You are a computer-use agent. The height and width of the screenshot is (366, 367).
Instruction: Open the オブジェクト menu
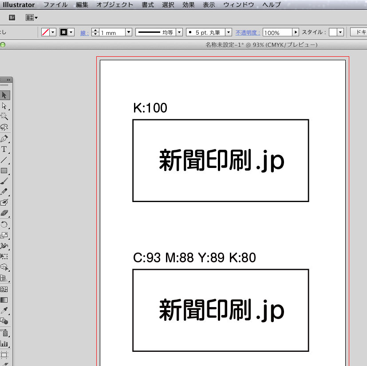pos(114,5)
